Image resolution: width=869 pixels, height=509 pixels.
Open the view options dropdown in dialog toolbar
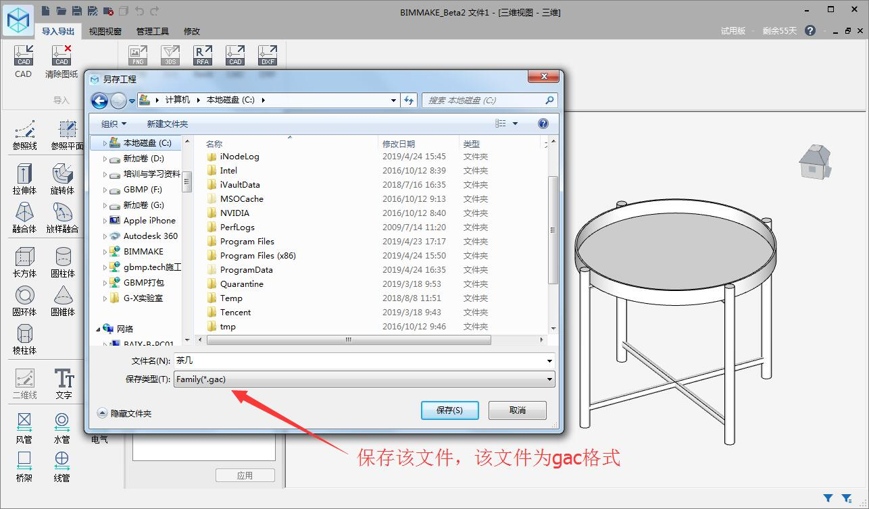(x=515, y=124)
